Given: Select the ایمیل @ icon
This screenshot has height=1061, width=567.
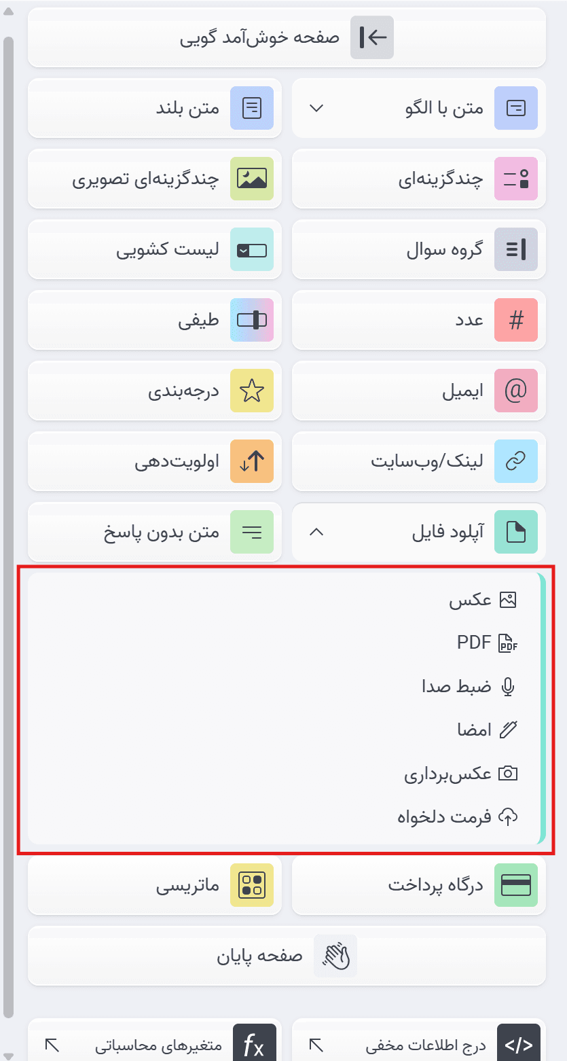Looking at the screenshot, I should coord(515,391).
